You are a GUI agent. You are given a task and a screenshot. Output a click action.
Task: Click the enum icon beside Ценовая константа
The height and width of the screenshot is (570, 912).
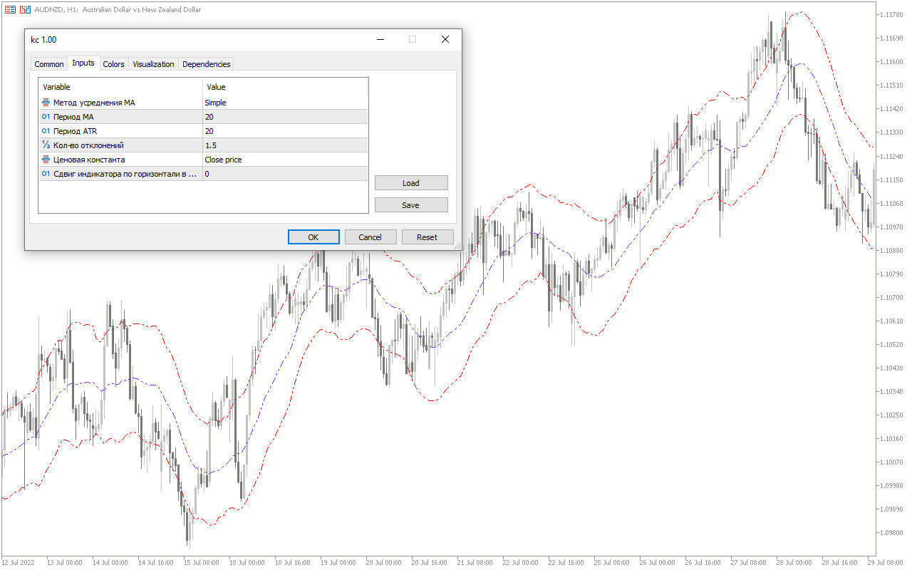point(46,160)
